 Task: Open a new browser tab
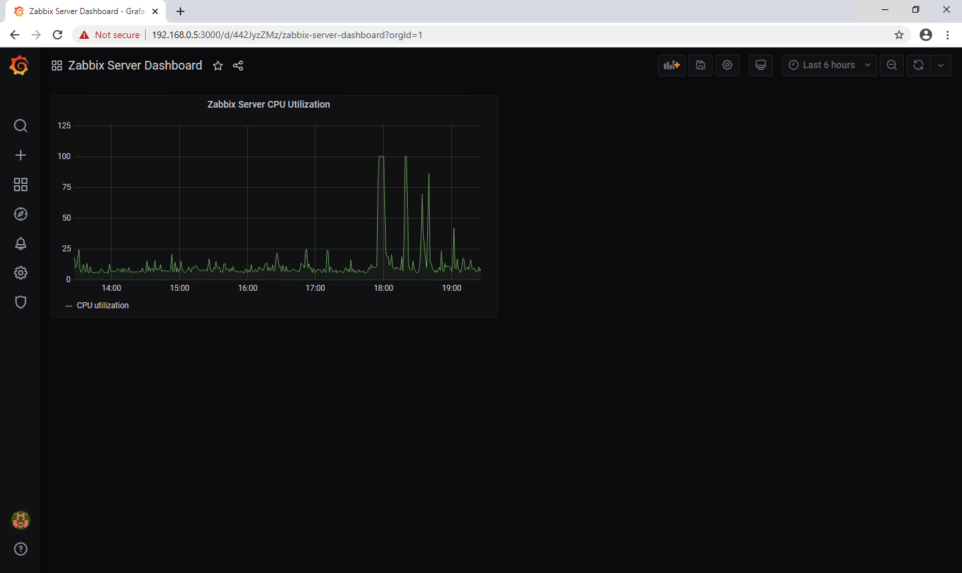pyautogui.click(x=181, y=11)
